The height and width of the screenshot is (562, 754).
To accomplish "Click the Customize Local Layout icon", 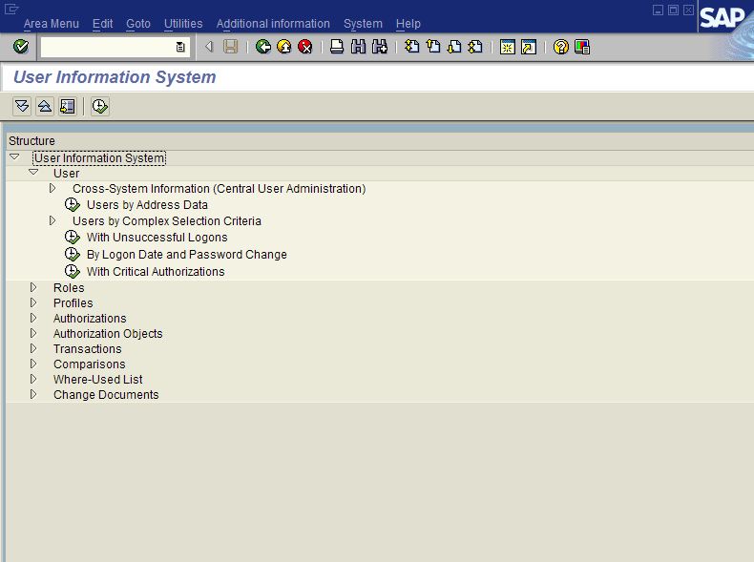I will (x=582, y=47).
